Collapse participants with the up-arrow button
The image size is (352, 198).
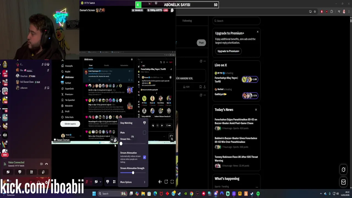[x=112, y=141]
